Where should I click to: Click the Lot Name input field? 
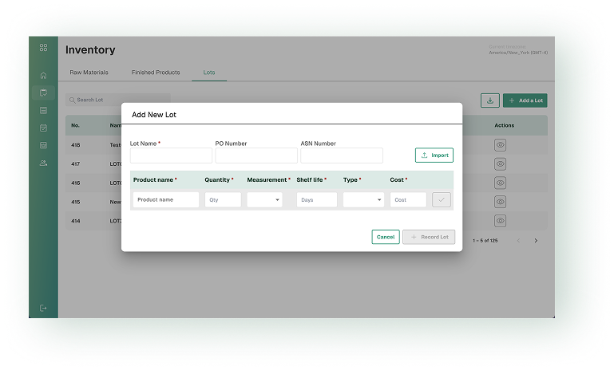point(171,155)
